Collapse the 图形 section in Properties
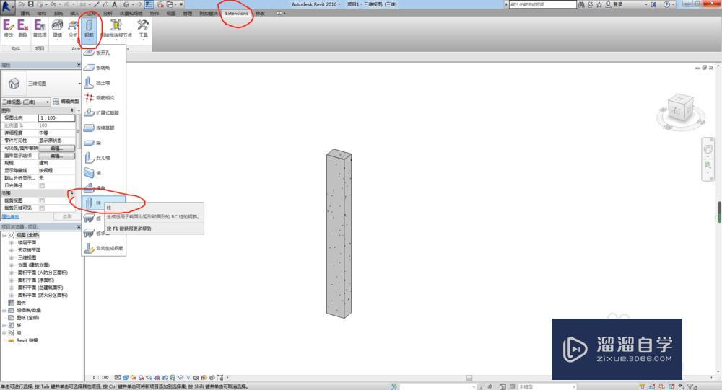Viewport: 722px width, 390px height. (x=71, y=110)
